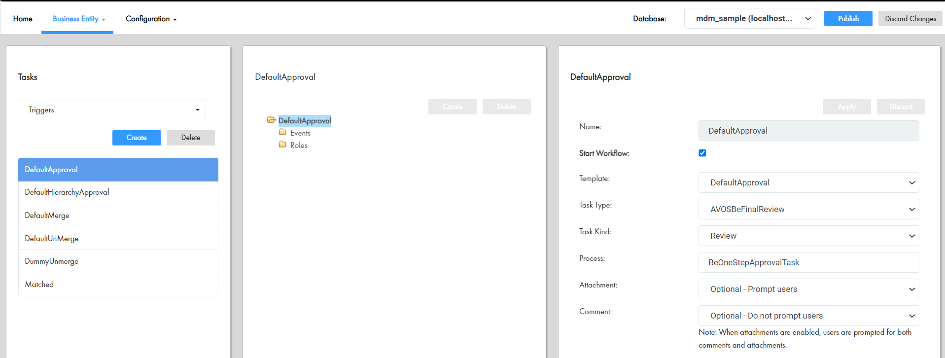Select the DefaultApproval tree root node
The height and width of the screenshot is (358, 945).
coord(305,121)
